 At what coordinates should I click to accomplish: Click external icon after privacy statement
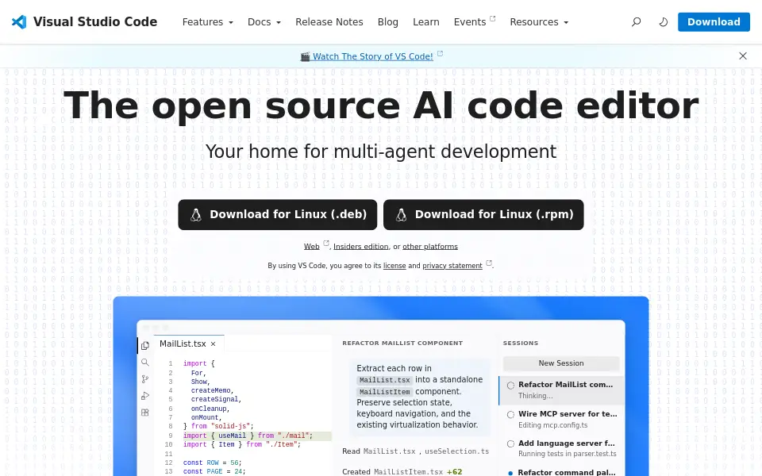pos(489,263)
